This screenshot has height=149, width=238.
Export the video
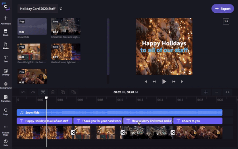[223, 9]
